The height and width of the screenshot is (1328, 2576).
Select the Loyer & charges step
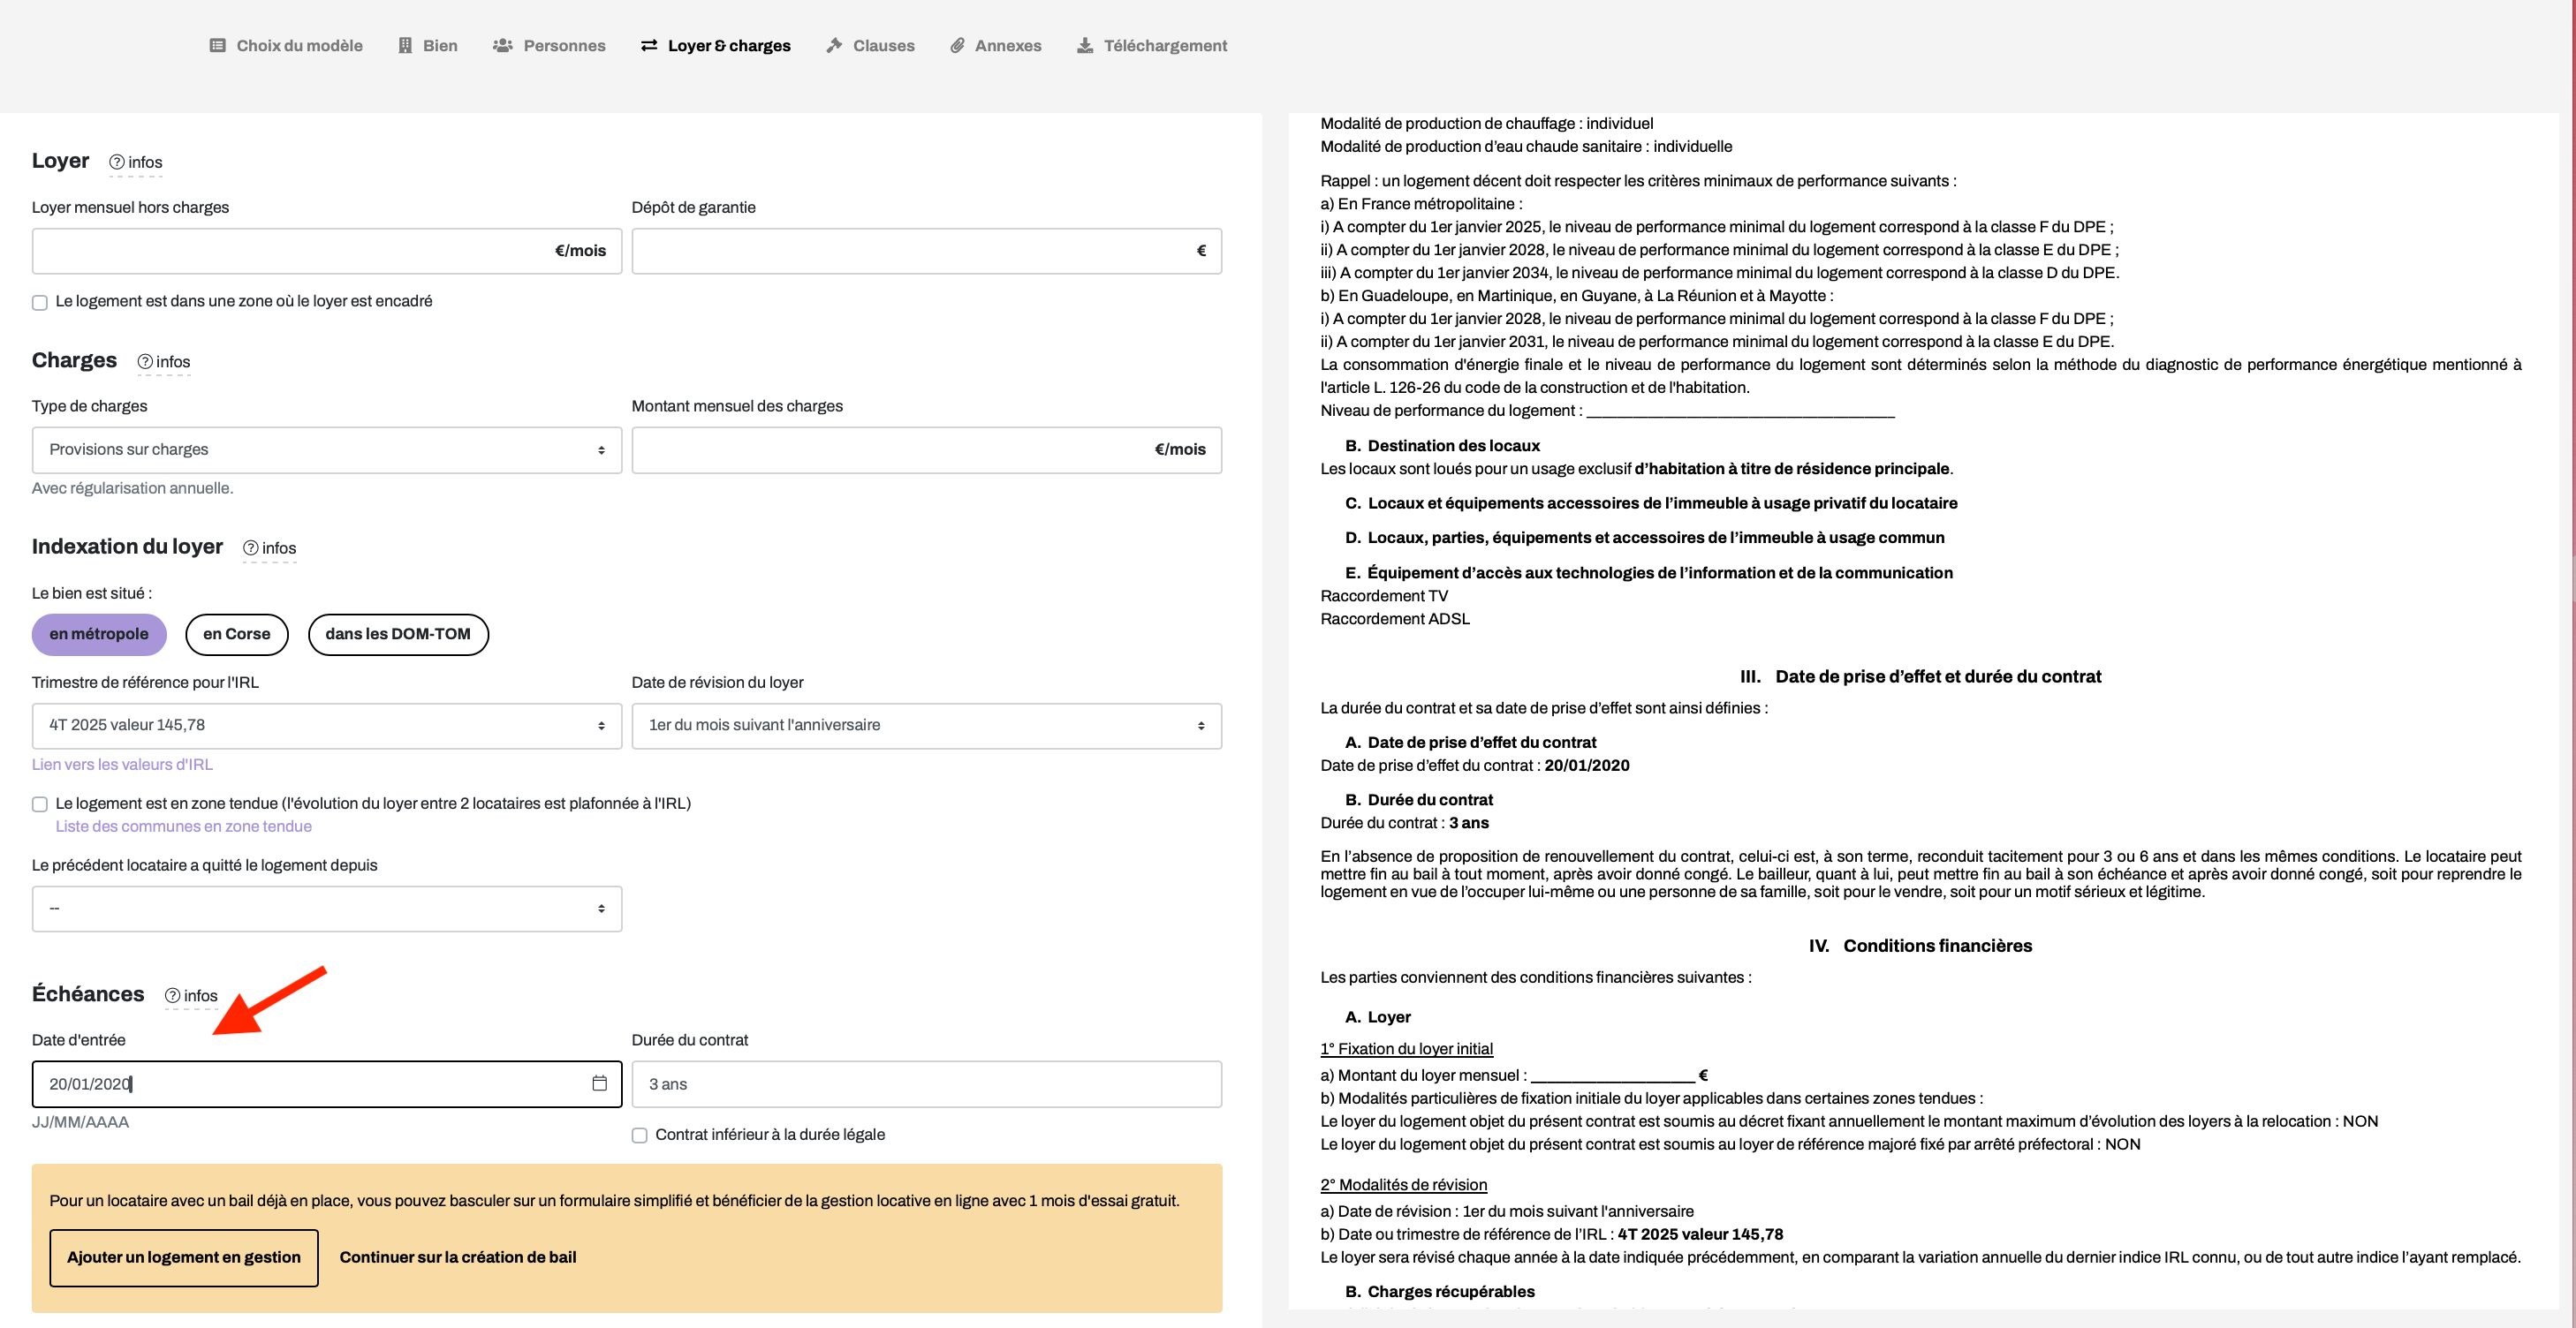coord(715,45)
